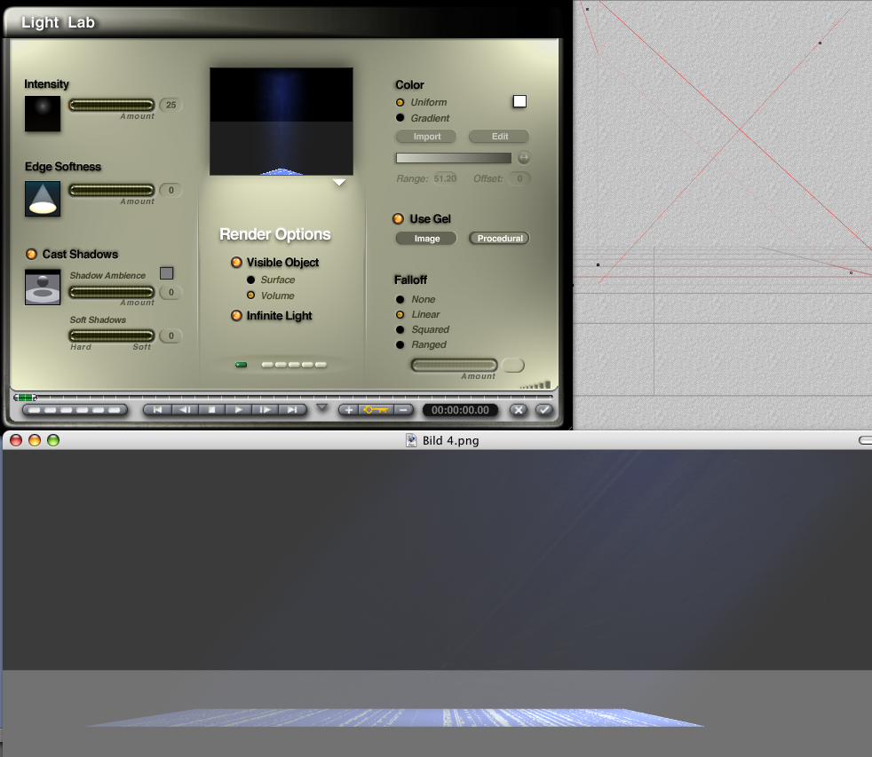The width and height of the screenshot is (872, 757).
Task: Choose Procedural gel button
Action: click(x=499, y=239)
